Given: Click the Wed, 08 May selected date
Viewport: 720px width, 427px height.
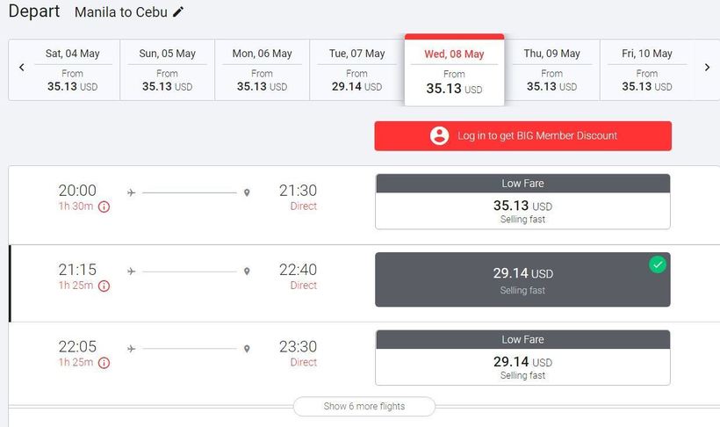Looking at the screenshot, I should click(454, 71).
